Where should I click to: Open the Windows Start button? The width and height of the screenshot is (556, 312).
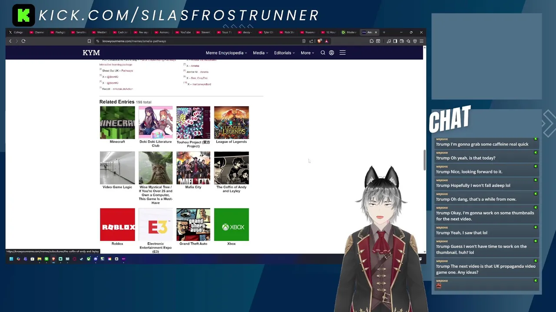(x=11, y=259)
